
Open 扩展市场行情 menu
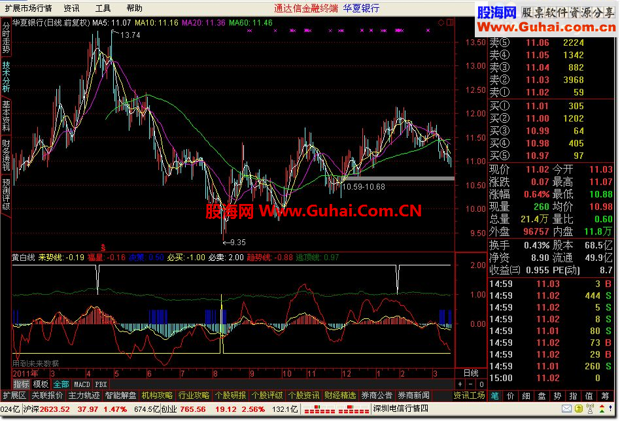pyautogui.click(x=28, y=8)
